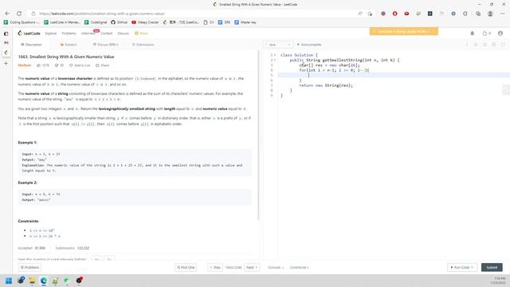Open Edge sidebar tabs pane icon
This screenshot has width=510, height=287.
pyautogui.click(x=6, y=33)
